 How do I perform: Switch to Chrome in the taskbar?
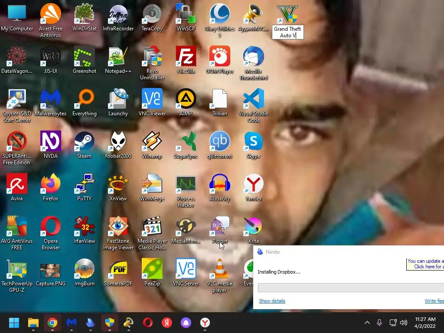click(52, 323)
